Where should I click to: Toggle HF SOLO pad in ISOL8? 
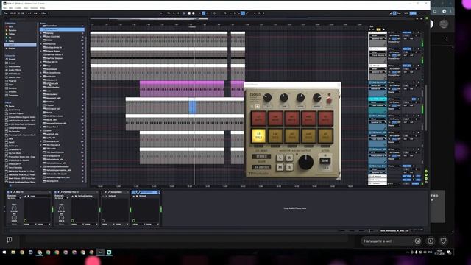click(325, 135)
